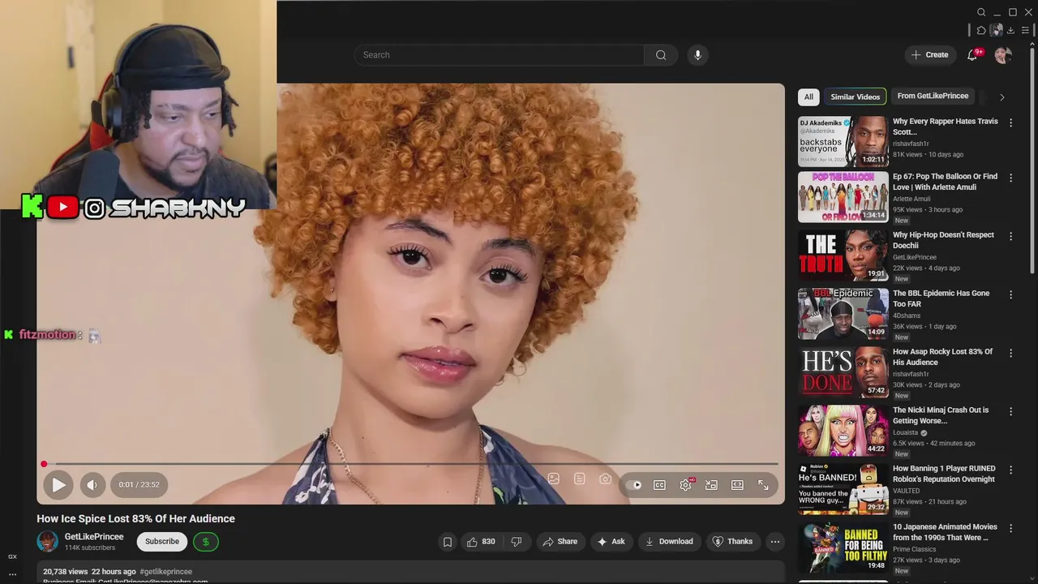Share the video
The width and height of the screenshot is (1038, 584).
pos(560,542)
